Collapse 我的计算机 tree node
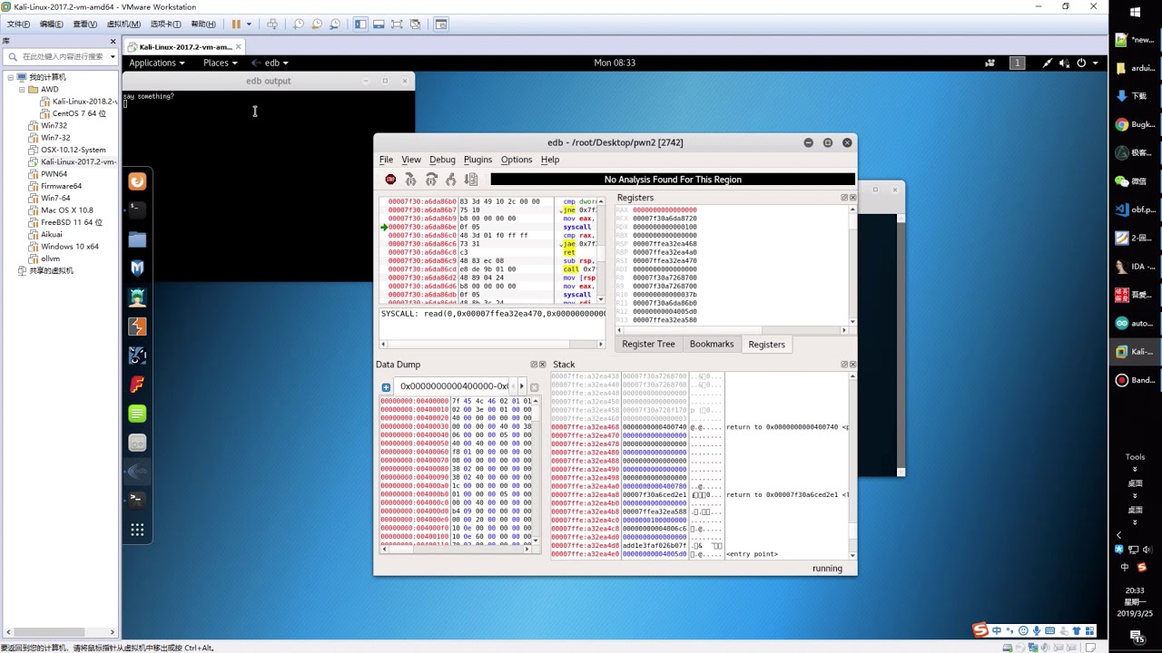This screenshot has width=1162, height=653. pos(11,77)
